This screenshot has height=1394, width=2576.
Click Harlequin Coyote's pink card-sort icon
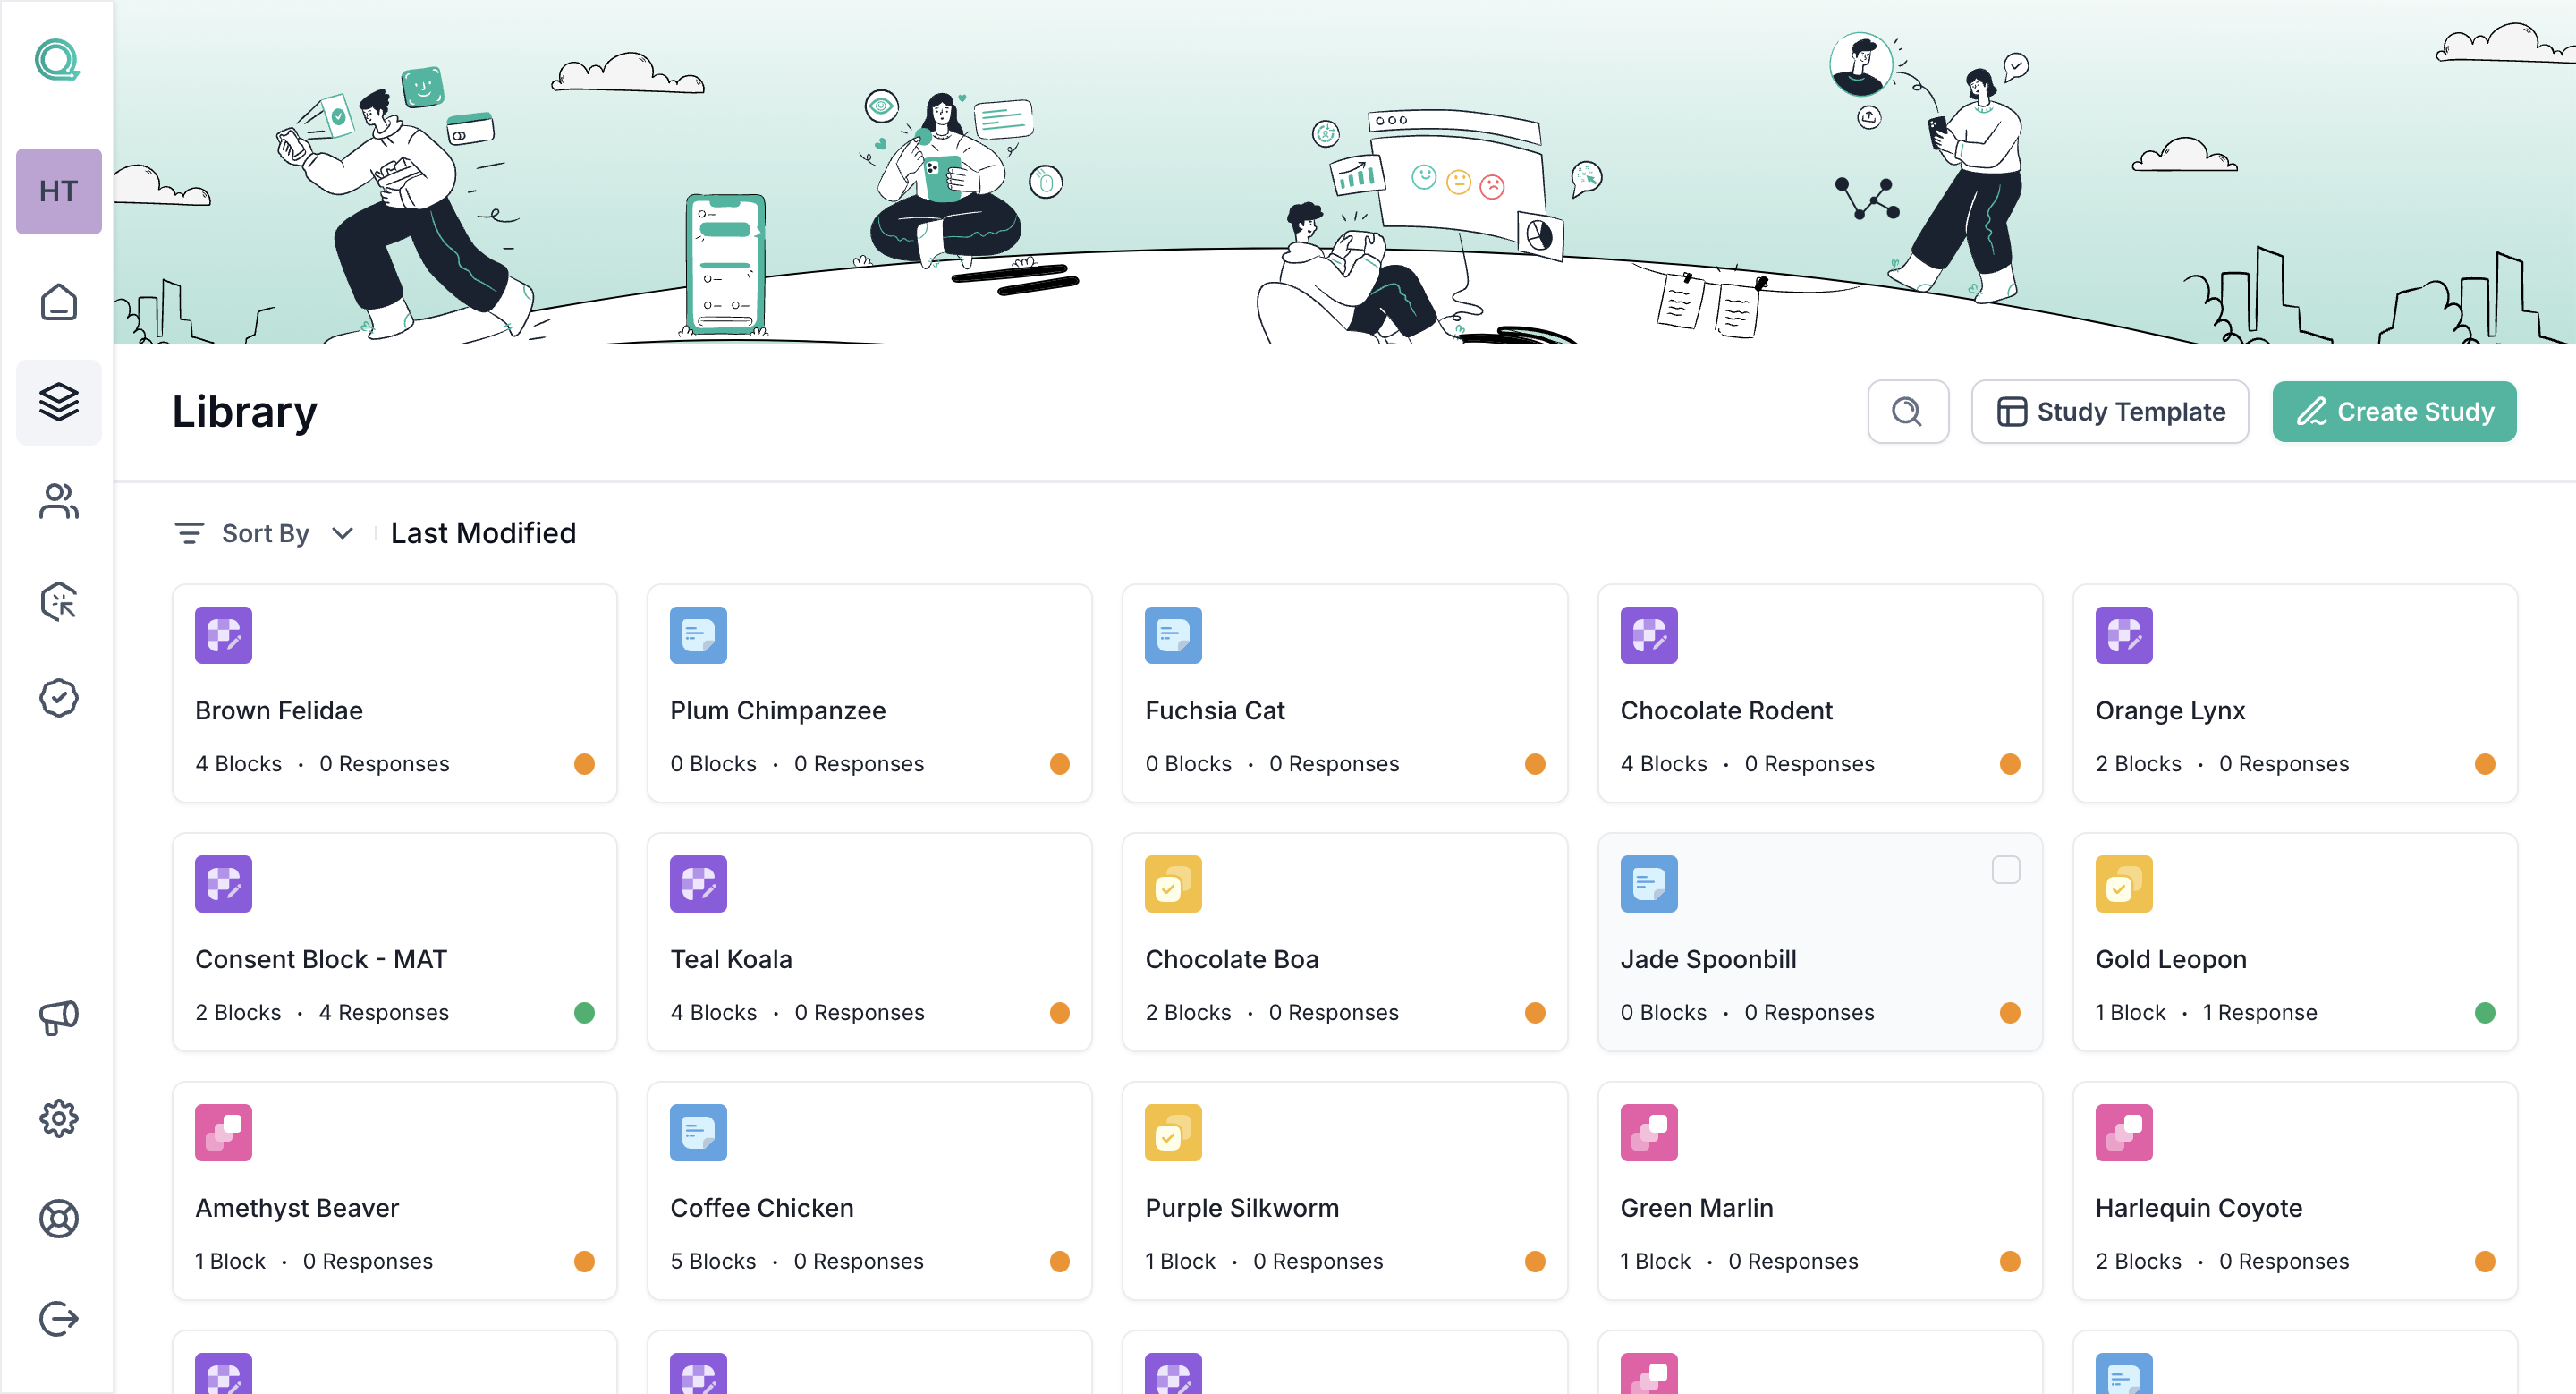coord(2123,1132)
